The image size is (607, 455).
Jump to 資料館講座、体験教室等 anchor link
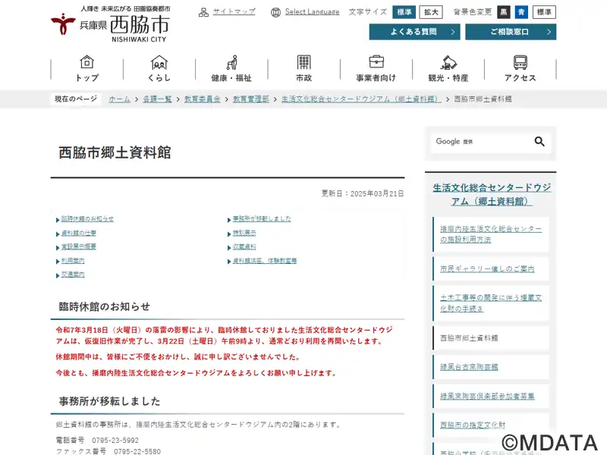[x=265, y=261]
